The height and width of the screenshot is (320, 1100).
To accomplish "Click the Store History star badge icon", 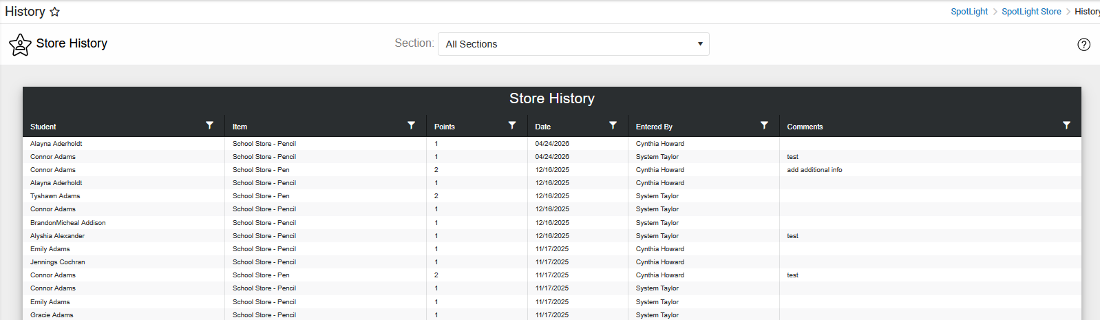I will point(20,45).
